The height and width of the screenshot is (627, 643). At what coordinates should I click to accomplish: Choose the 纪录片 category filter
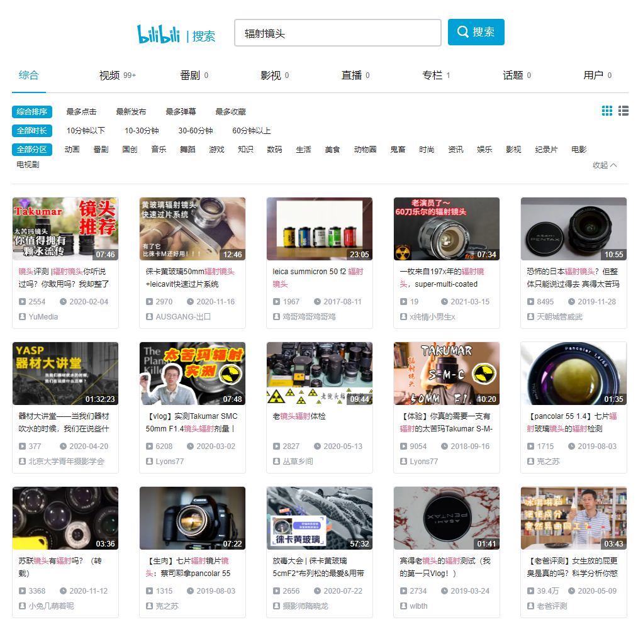pos(545,150)
